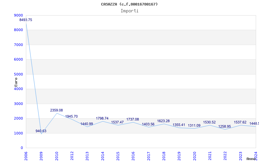
Task: Click the 8000 y-axis tick label
Action: (18, 30)
